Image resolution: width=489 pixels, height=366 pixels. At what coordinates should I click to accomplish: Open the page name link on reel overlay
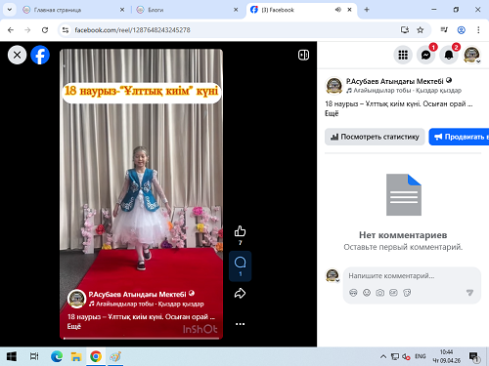point(137,295)
